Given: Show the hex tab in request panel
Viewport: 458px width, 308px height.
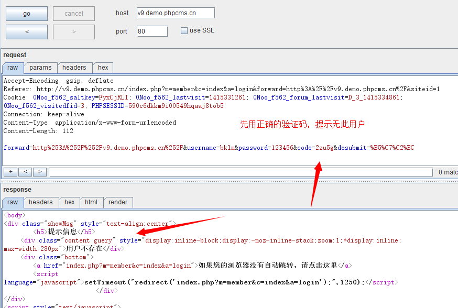Looking at the screenshot, I should [x=103, y=68].
